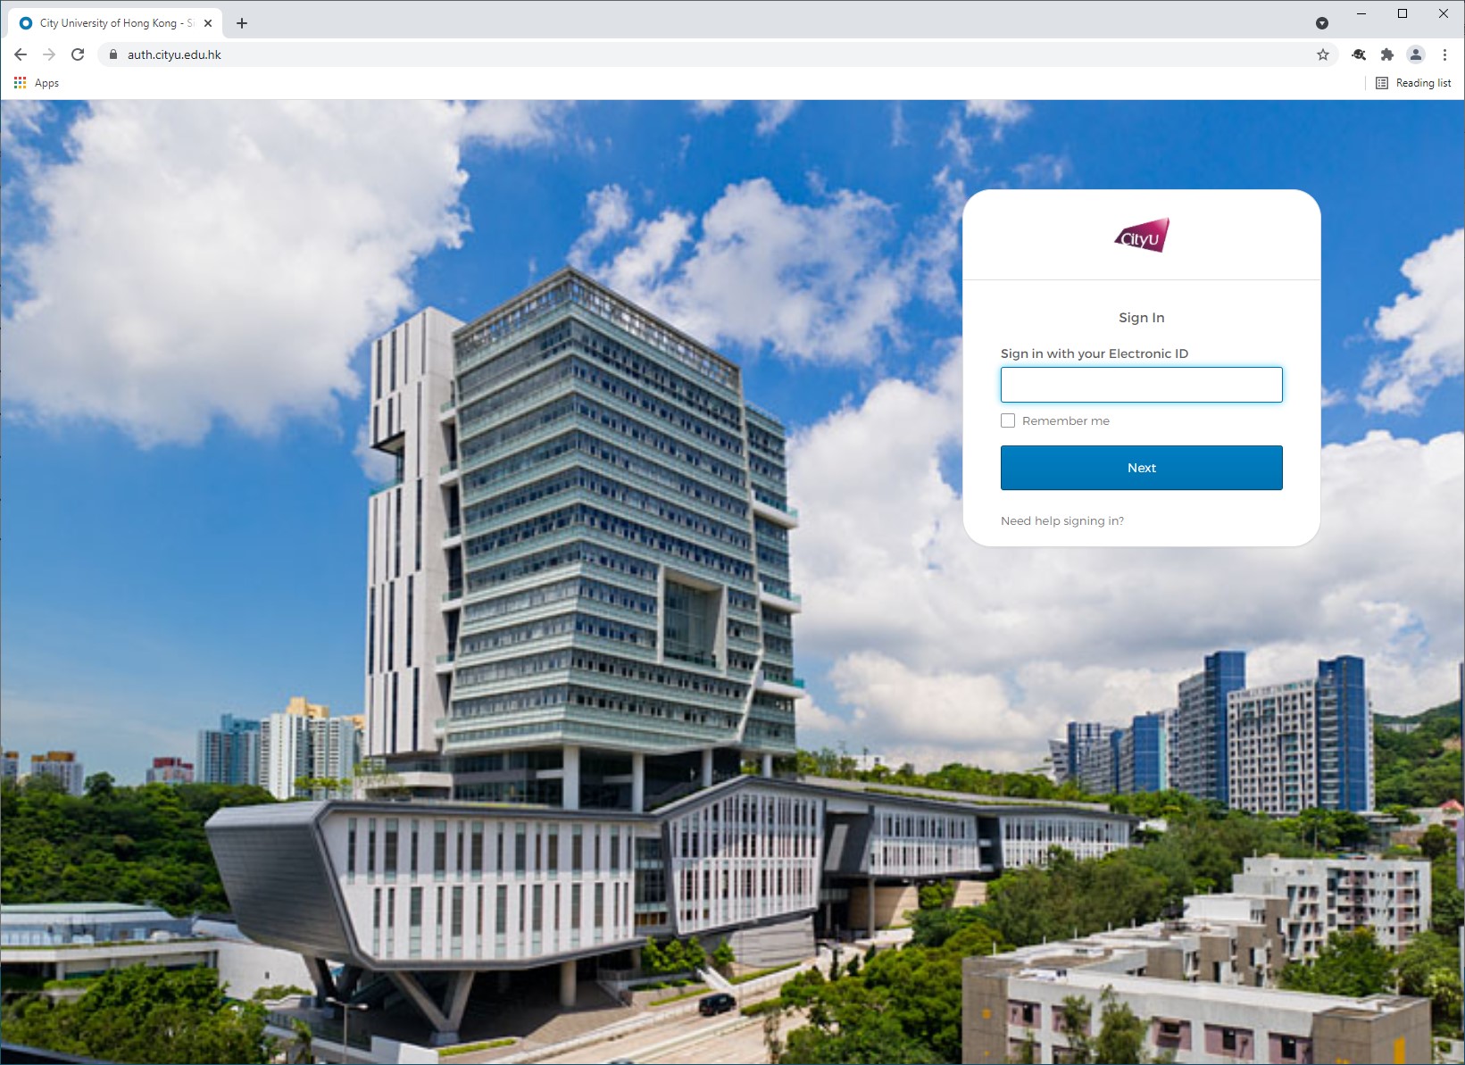Open the Chrome three-dot menu
Screen dimensions: 1465x1065
click(1444, 54)
